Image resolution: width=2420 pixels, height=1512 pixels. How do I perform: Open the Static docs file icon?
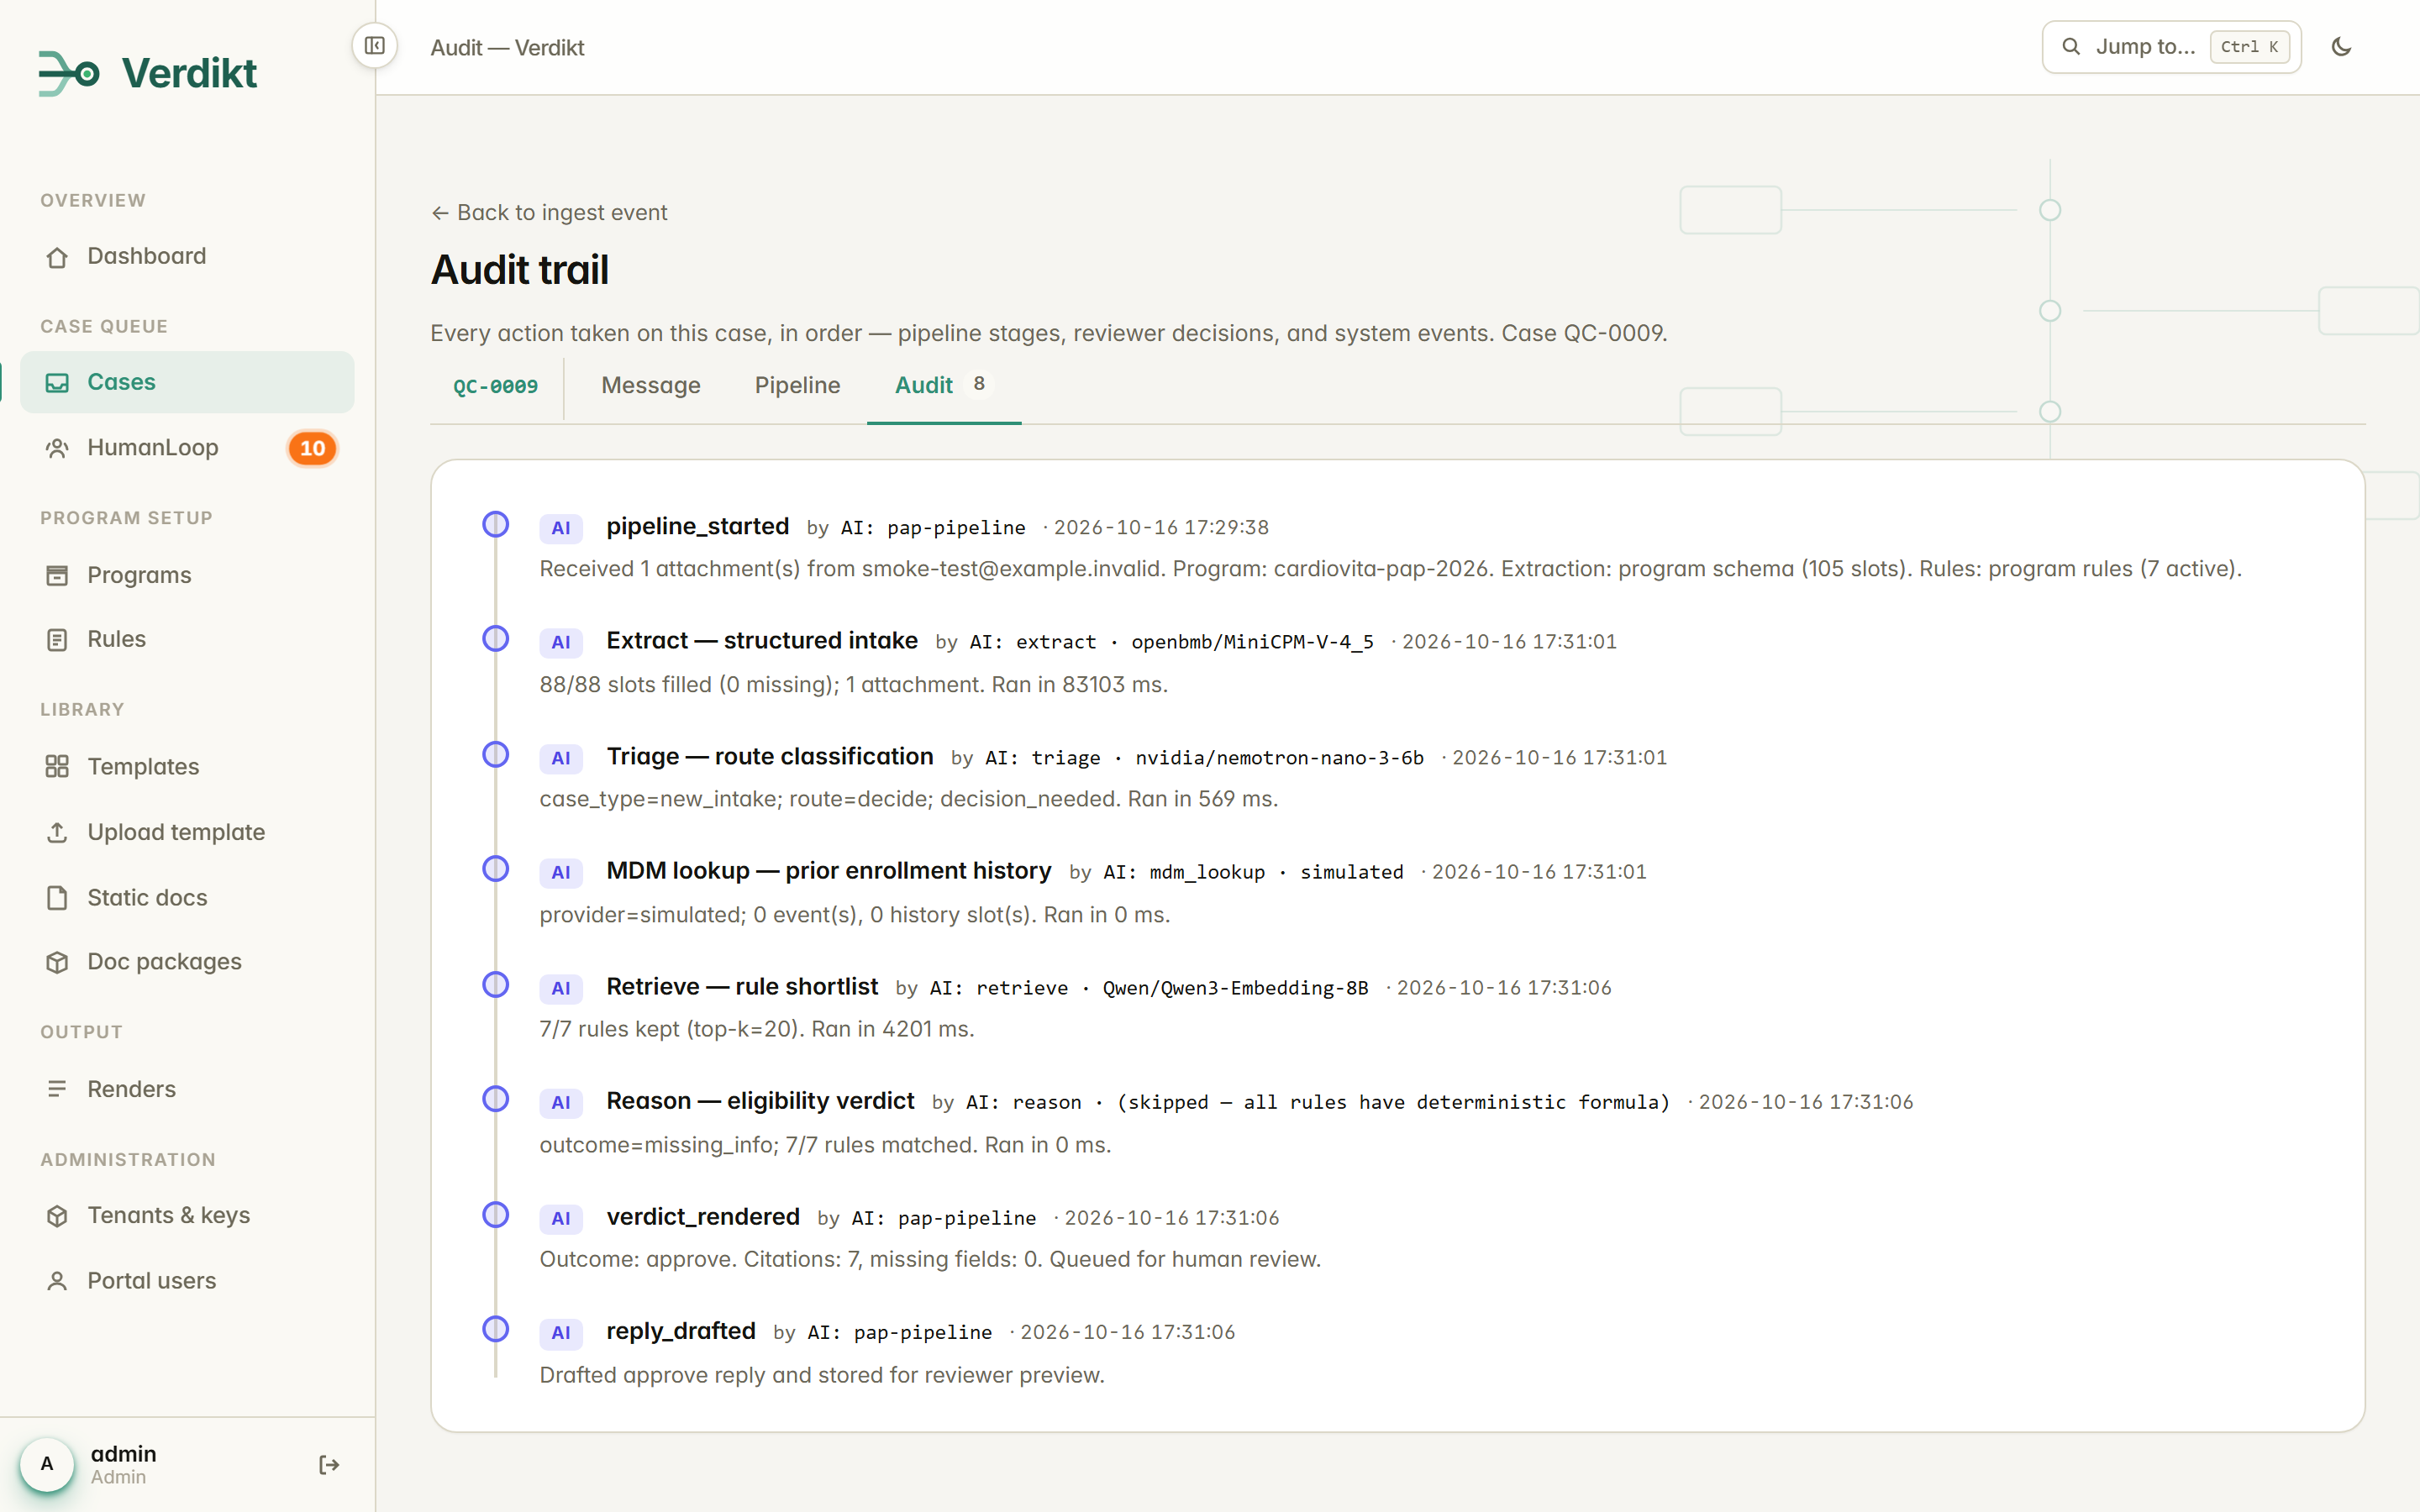click(57, 898)
